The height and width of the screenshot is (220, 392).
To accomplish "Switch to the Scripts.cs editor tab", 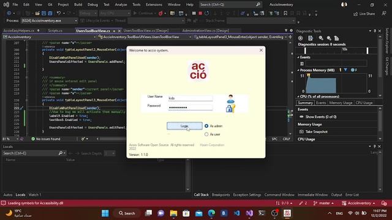I will pos(55,31).
